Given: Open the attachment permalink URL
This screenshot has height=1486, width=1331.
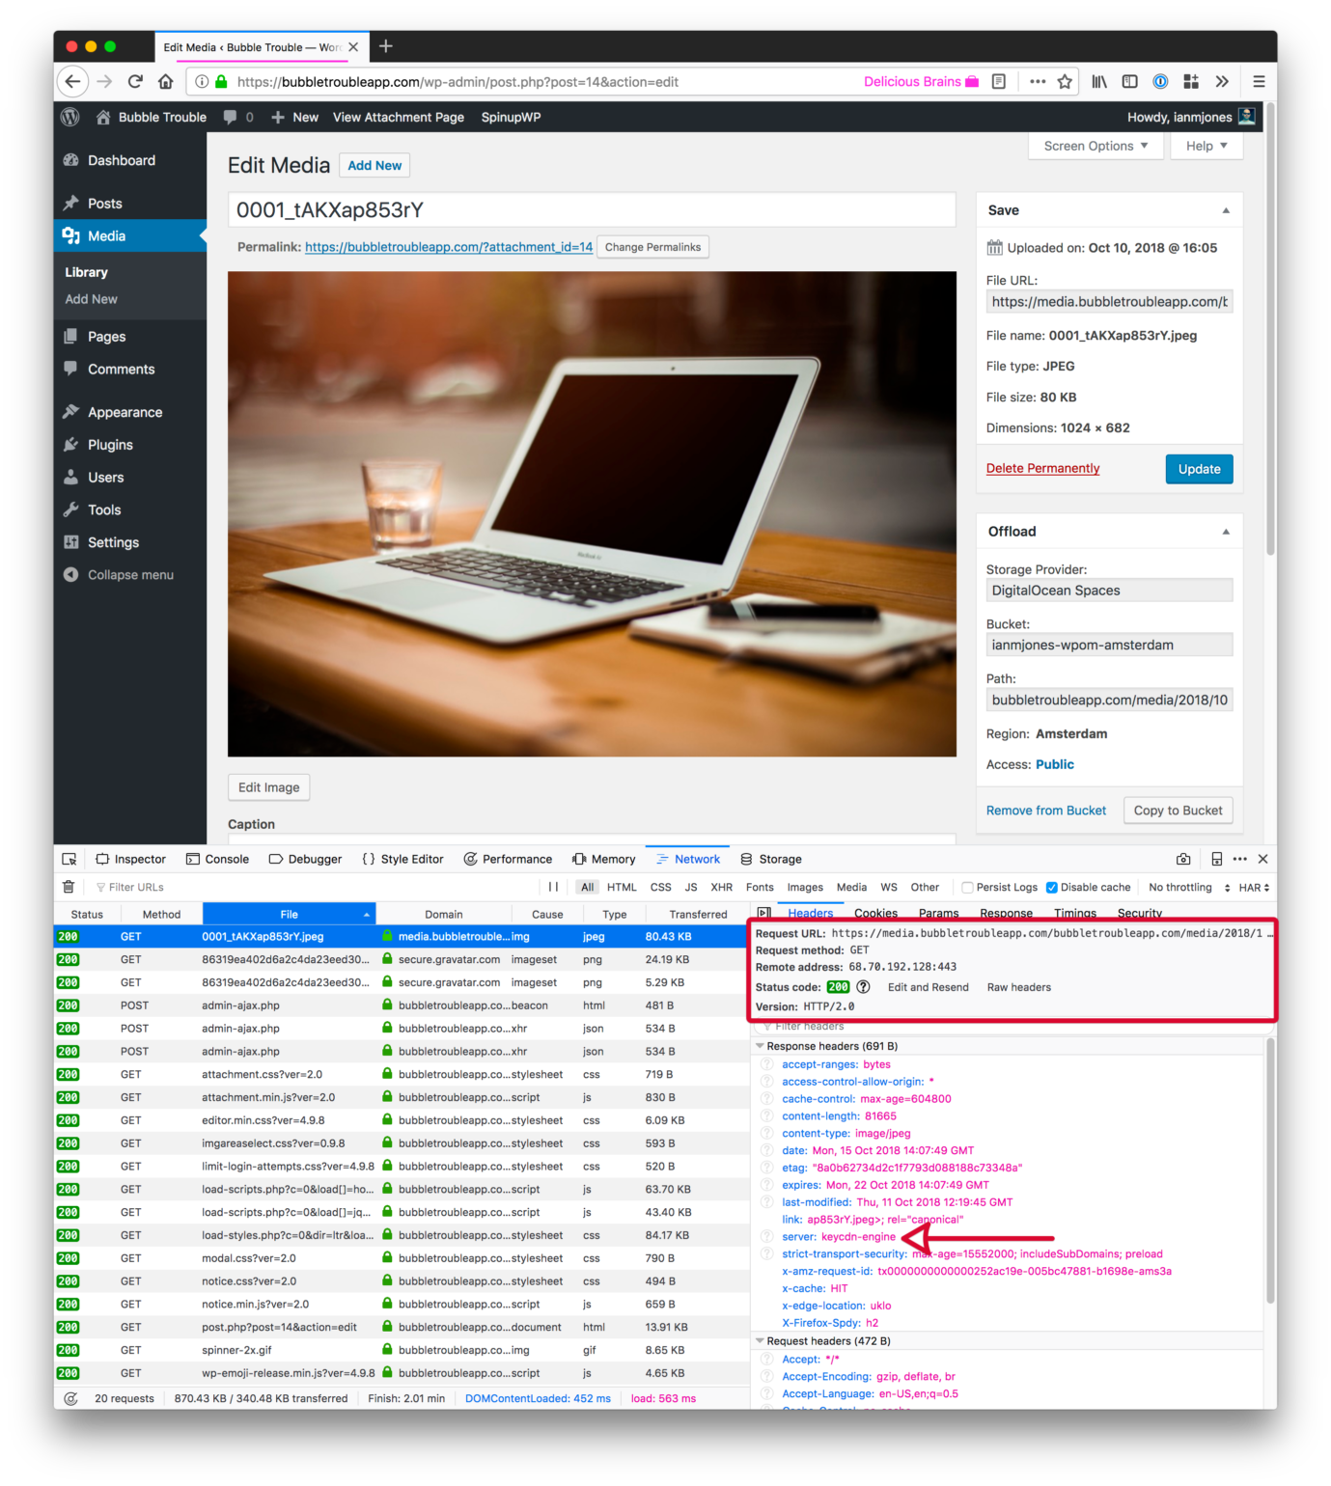Looking at the screenshot, I should coord(449,247).
